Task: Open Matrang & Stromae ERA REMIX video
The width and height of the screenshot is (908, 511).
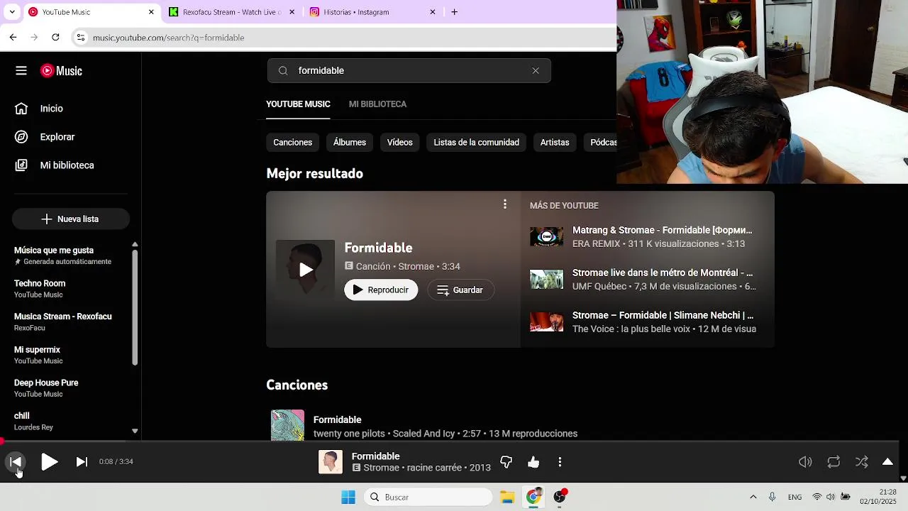Action: (x=662, y=230)
